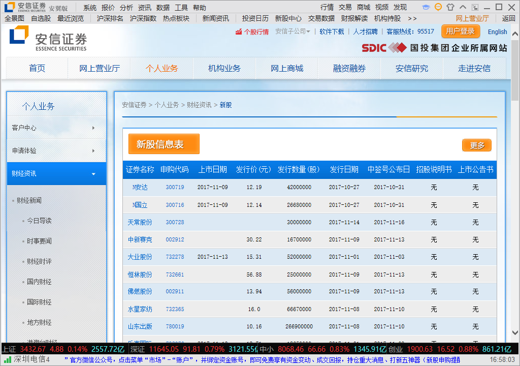The image size is (520, 366).
Task: Click the 返回 button
Action: (x=508, y=18)
